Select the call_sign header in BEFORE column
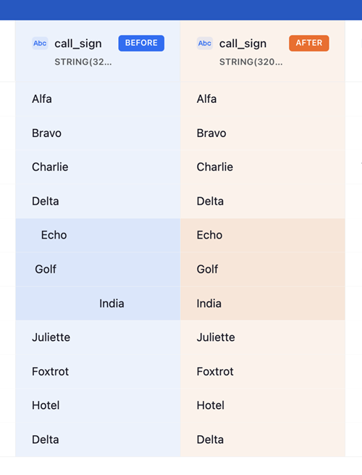The image size is (362, 475). [x=78, y=44]
